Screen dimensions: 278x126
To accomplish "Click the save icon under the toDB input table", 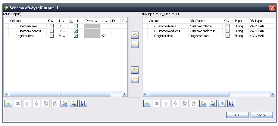I will [x=83, y=103].
